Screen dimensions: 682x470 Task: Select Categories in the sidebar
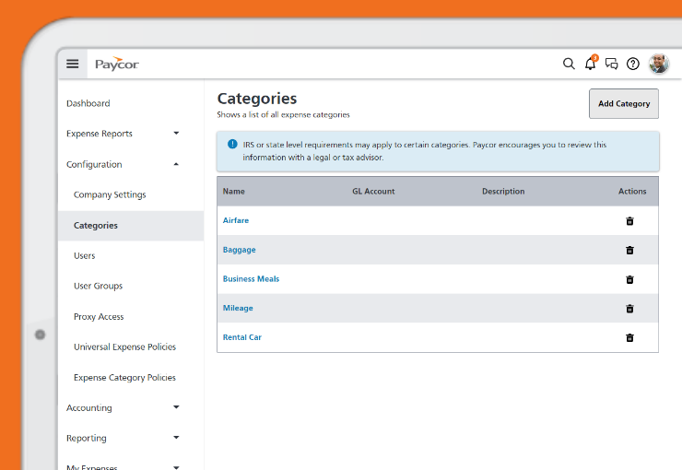point(131,226)
